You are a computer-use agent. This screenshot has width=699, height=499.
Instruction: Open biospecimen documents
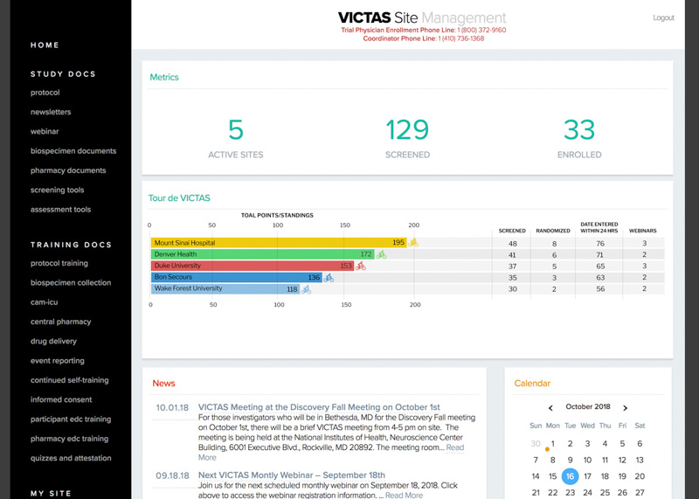tap(73, 150)
